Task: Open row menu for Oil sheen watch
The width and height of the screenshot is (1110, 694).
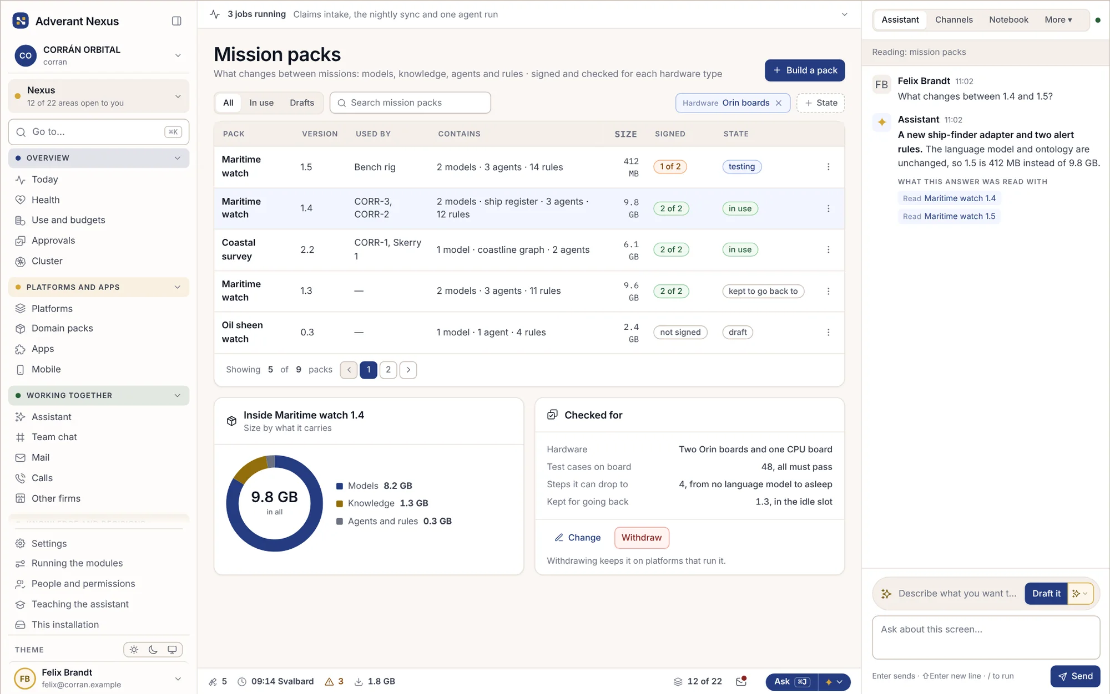Action: (x=828, y=332)
